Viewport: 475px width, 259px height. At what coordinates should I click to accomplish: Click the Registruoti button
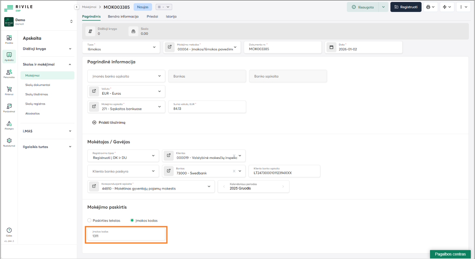click(406, 7)
